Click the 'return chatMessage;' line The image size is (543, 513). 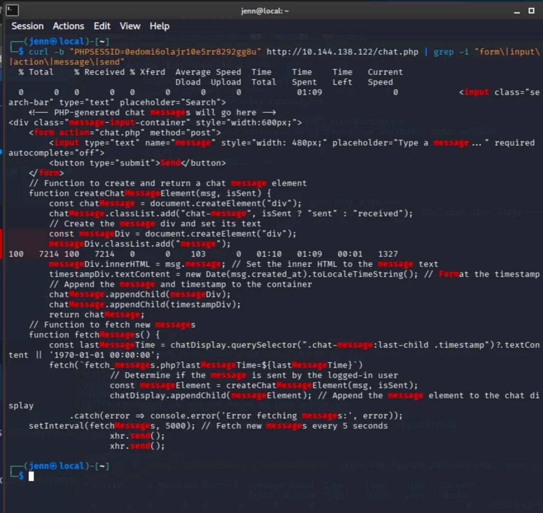click(x=97, y=315)
